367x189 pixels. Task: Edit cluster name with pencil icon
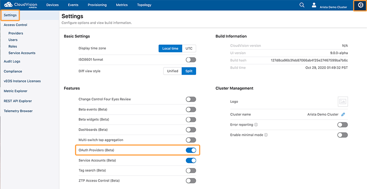pyautogui.click(x=343, y=115)
